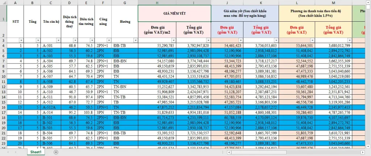Screen dimensions: 371x156
Task: Click previous sheet navigation arrow
Action: pos(9,152)
